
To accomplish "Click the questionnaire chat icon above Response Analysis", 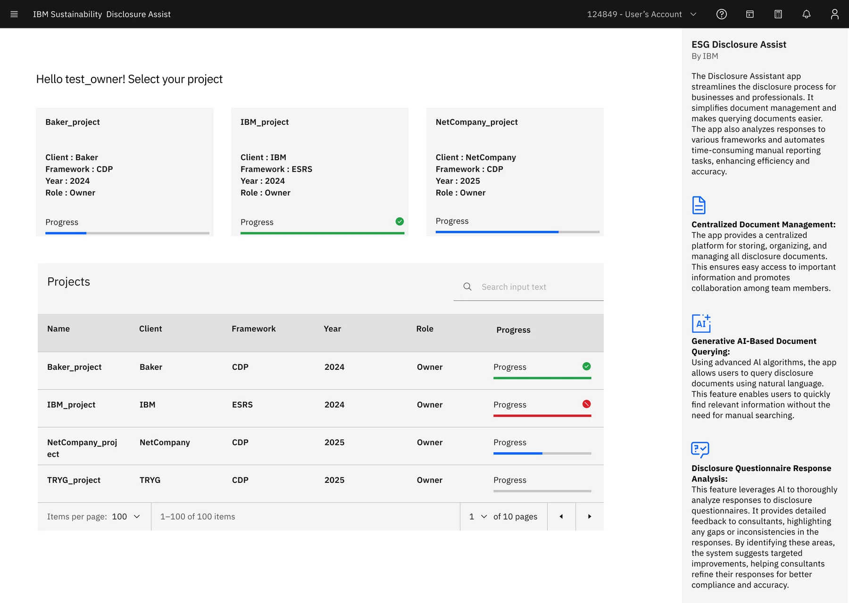I will click(700, 450).
